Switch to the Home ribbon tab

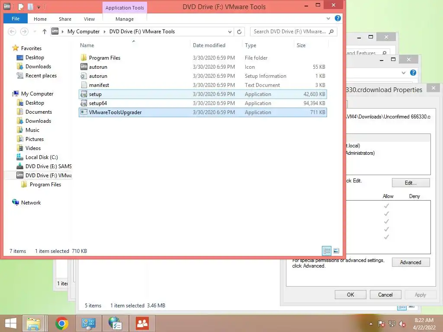pos(40,19)
